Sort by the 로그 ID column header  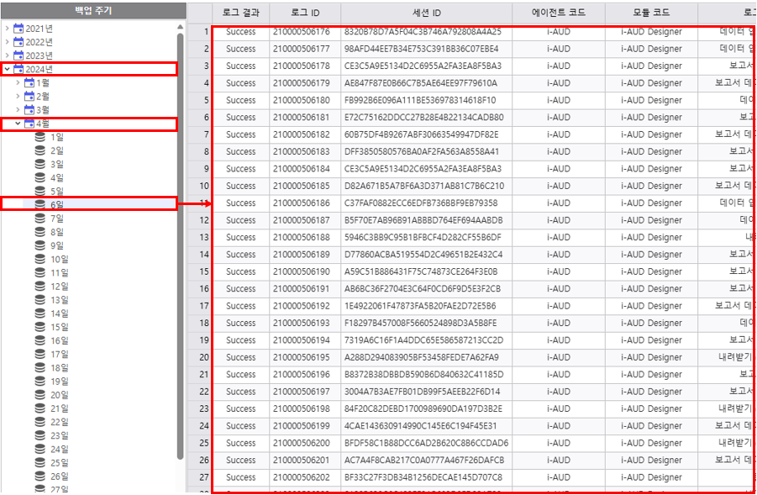pos(305,13)
